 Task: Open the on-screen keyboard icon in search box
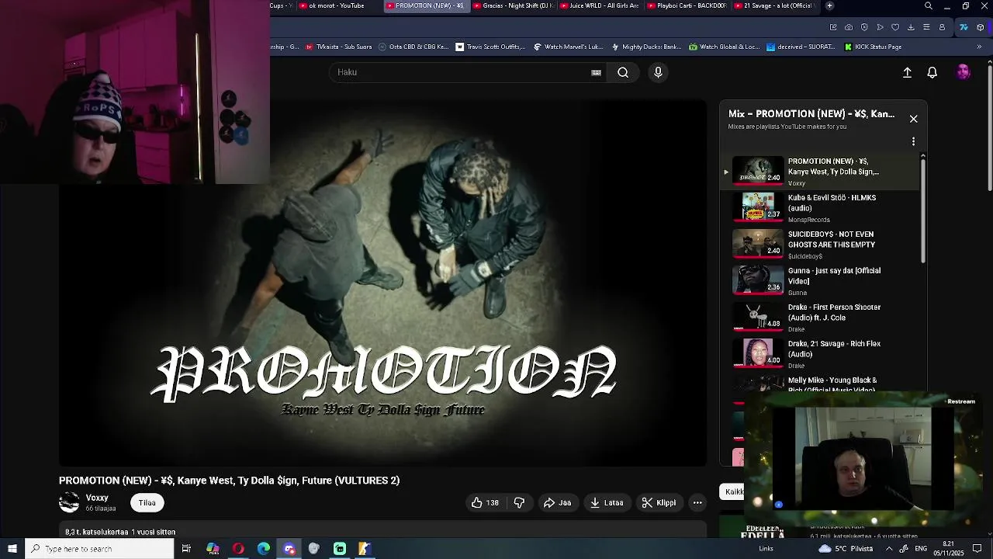point(596,72)
